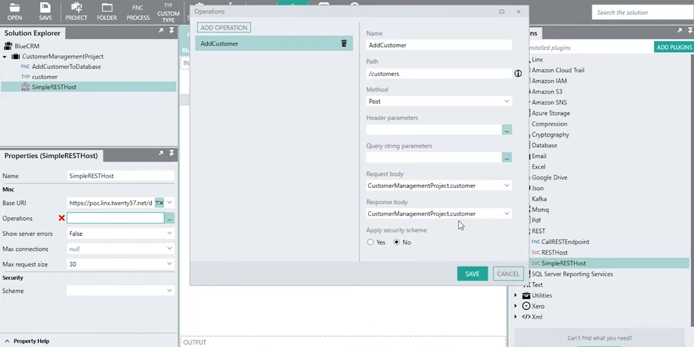This screenshot has width=694, height=347.
Task: Add a new FNC PROCESS
Action: tap(138, 12)
